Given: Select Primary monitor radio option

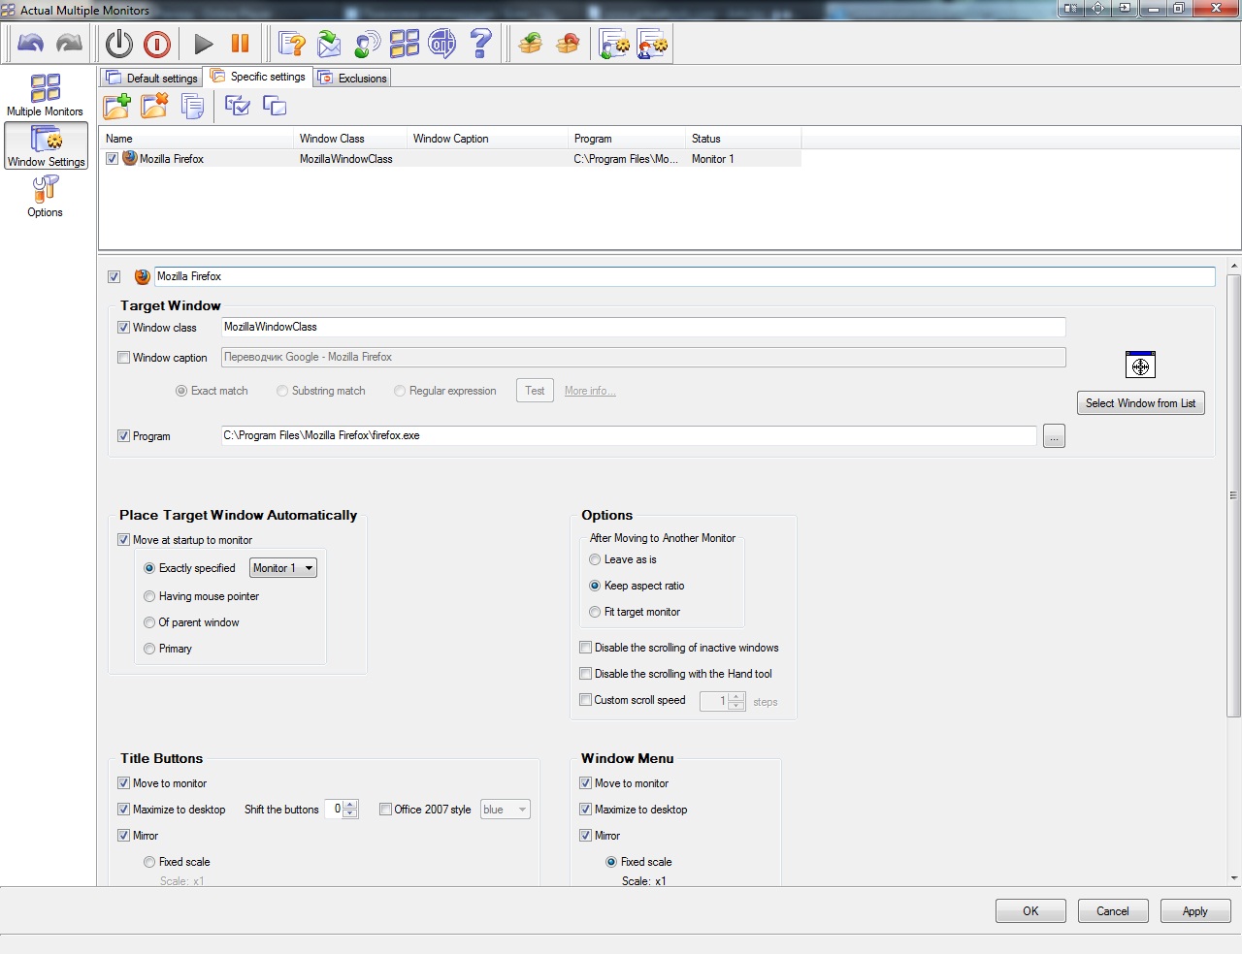Looking at the screenshot, I should [149, 649].
